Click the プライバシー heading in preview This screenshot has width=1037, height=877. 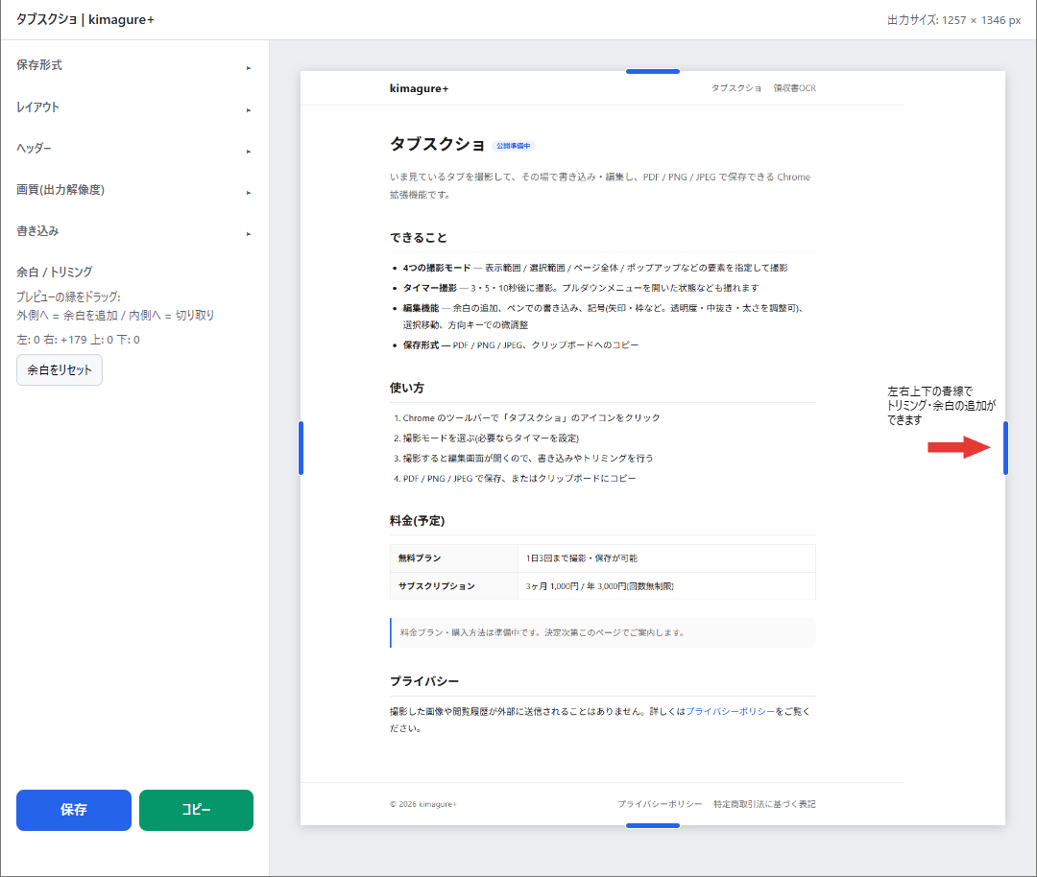point(424,680)
